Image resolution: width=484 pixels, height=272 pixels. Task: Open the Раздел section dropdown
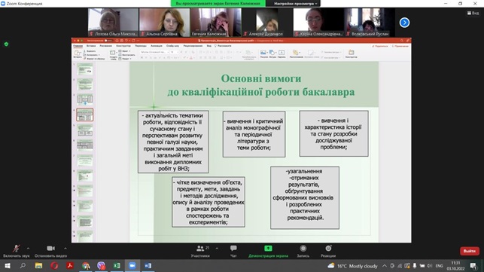click(125, 59)
